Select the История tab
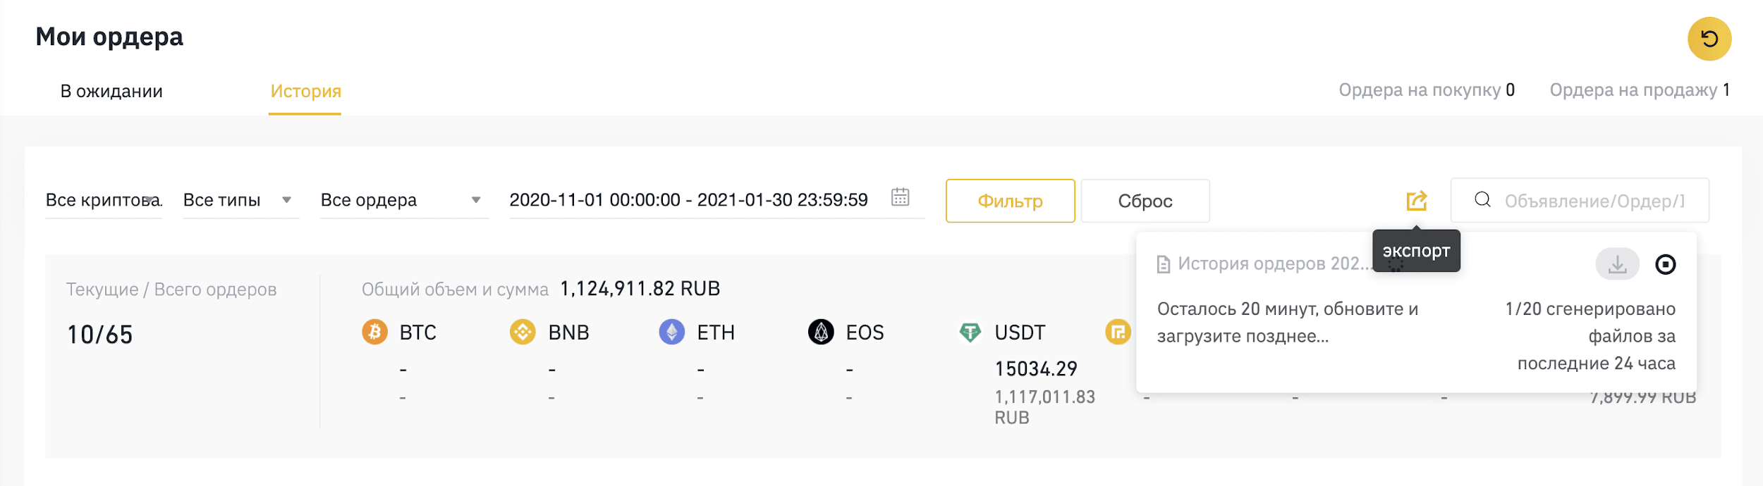The width and height of the screenshot is (1763, 486). click(305, 91)
